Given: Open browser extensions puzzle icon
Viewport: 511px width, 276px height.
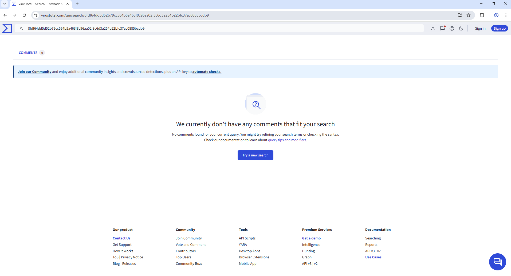Looking at the screenshot, I should click(x=482, y=15).
